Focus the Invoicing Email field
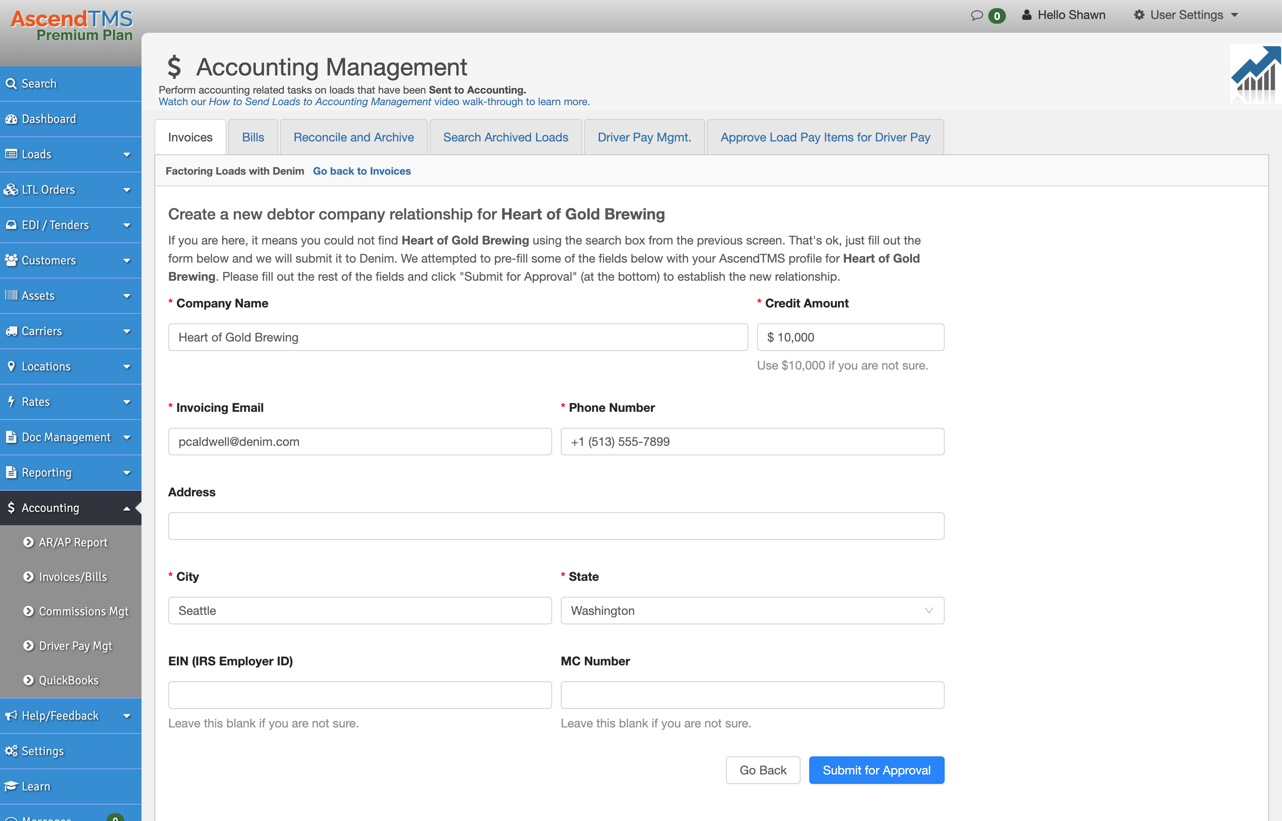This screenshot has height=821, width=1282. pos(360,442)
